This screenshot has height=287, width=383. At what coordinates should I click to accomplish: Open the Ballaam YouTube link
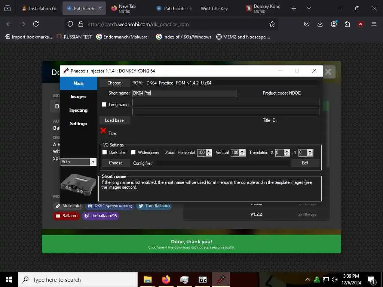67,216
